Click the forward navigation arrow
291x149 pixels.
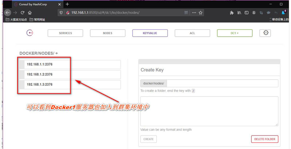tap(15, 13)
